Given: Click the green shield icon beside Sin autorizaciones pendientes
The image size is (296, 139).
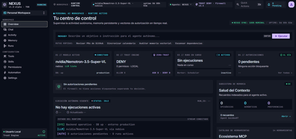Looking at the screenshot, I should click(59, 87).
